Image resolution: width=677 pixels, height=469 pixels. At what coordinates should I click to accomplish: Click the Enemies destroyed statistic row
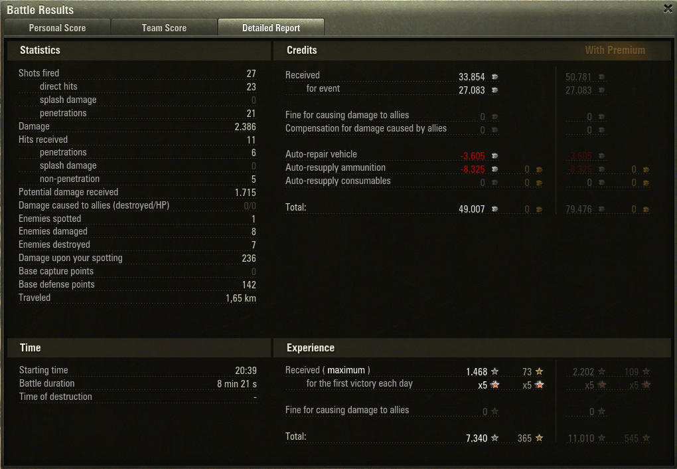click(x=137, y=244)
